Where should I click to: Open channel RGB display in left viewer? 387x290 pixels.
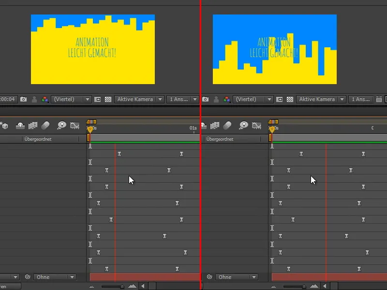pyautogui.click(x=45, y=100)
